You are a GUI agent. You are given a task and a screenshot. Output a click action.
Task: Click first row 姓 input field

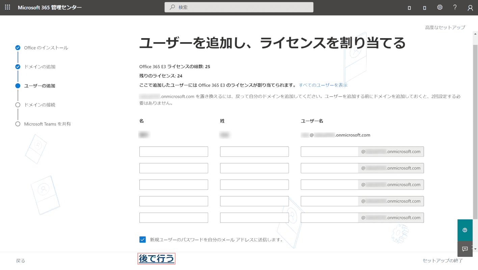[x=254, y=152]
